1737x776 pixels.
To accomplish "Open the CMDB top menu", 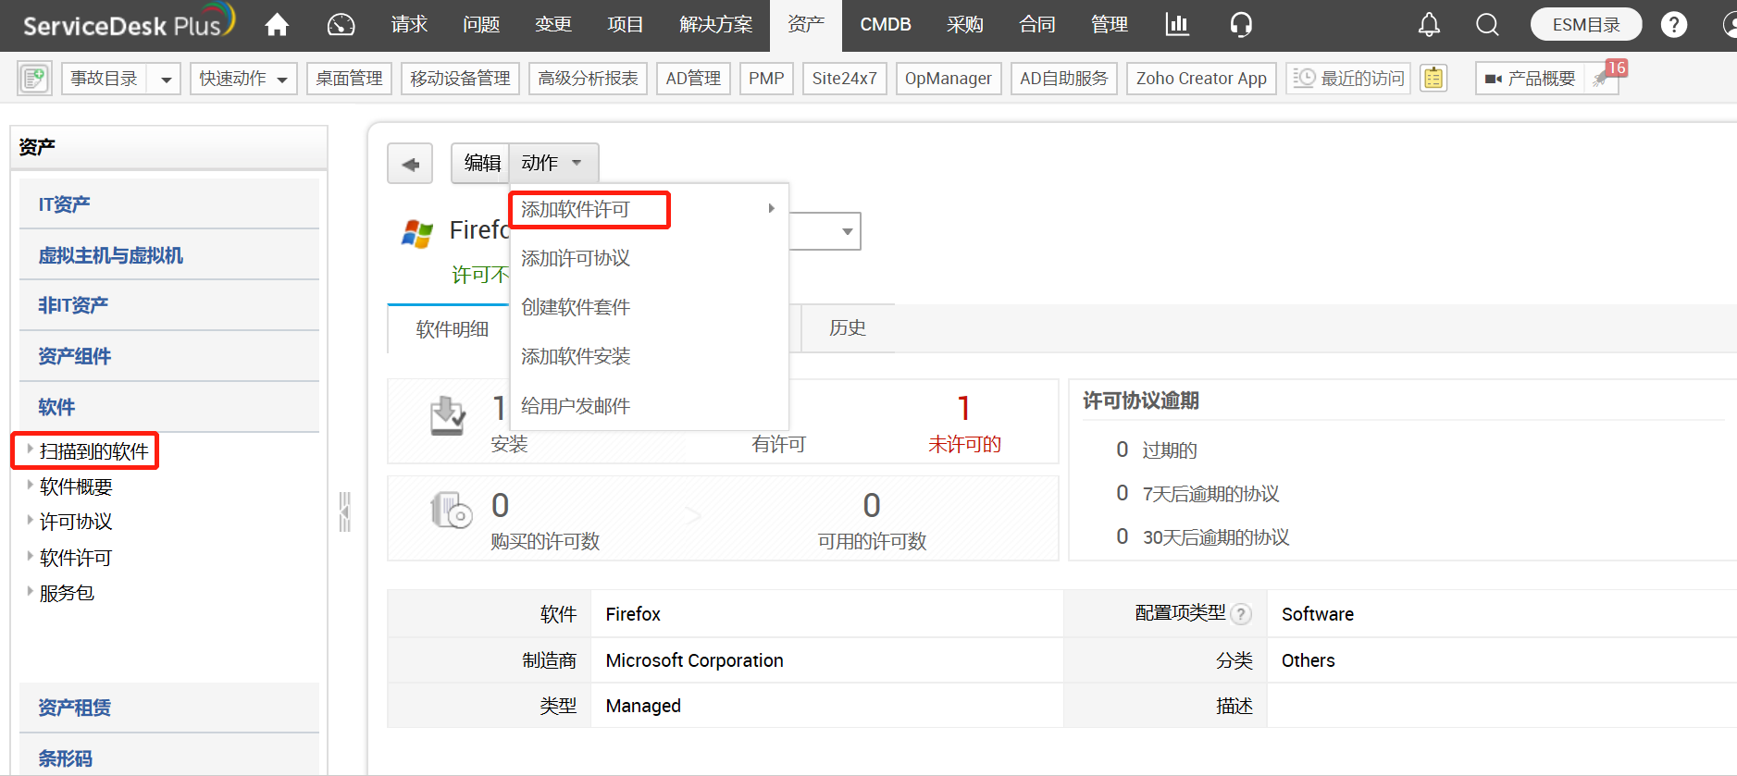I will coord(886,25).
